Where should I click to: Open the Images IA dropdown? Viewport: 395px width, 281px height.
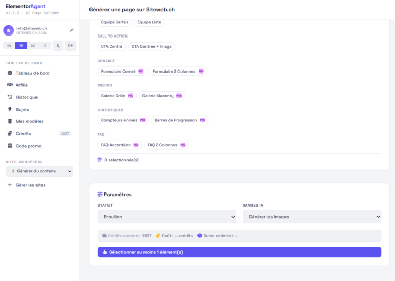tap(312, 217)
